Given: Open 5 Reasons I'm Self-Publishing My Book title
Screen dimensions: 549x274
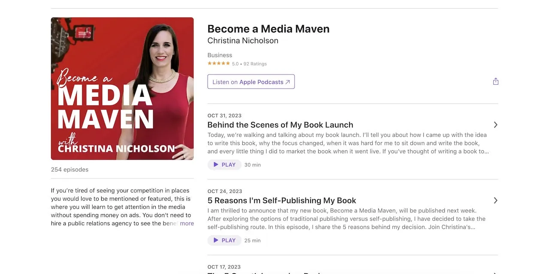Looking at the screenshot, I should 282,200.
